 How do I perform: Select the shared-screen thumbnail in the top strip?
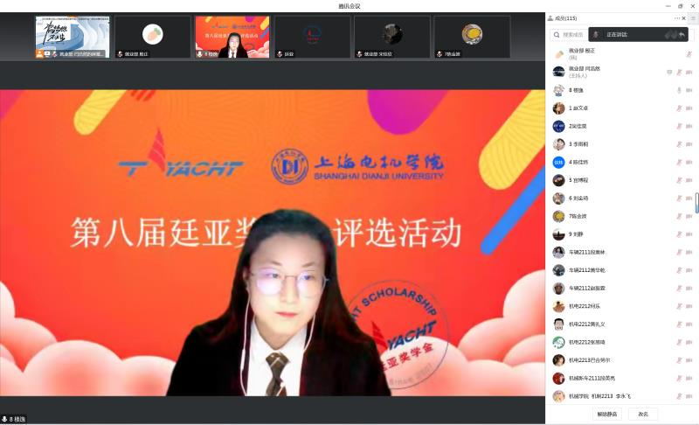point(73,37)
